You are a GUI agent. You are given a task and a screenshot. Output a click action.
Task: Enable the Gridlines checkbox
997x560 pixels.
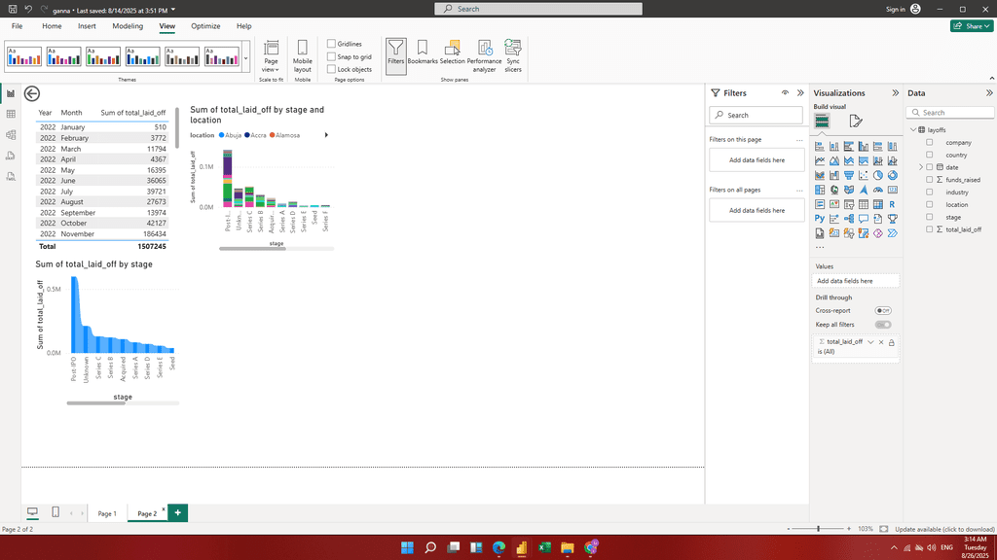click(331, 44)
